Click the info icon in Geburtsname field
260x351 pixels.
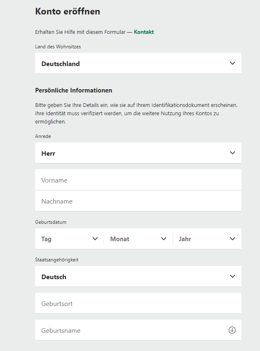pos(232,330)
